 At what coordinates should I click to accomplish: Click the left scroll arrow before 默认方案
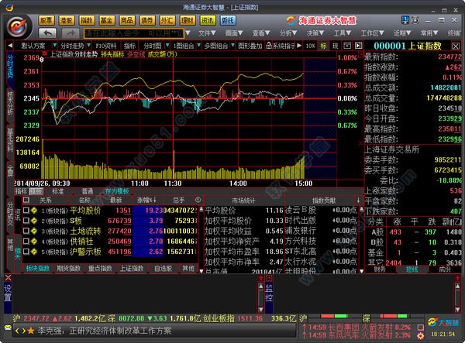point(10,46)
